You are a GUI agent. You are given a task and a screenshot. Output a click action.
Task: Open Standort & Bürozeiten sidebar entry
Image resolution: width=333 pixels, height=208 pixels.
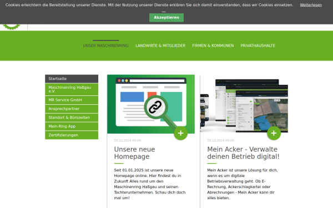tap(72, 118)
